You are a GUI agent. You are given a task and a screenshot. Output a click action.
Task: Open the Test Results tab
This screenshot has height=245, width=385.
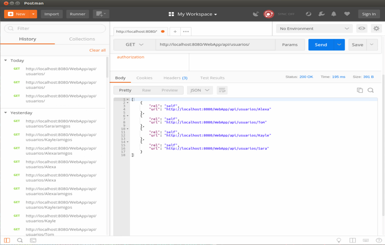(x=212, y=78)
